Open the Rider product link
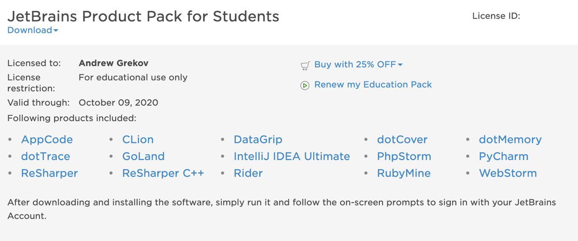 click(248, 173)
